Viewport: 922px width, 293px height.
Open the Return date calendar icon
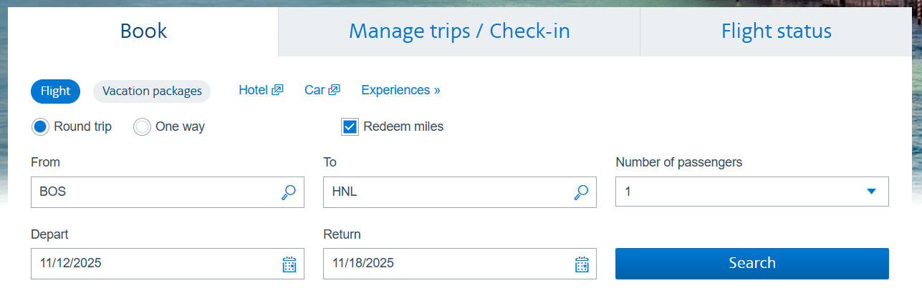(x=582, y=264)
